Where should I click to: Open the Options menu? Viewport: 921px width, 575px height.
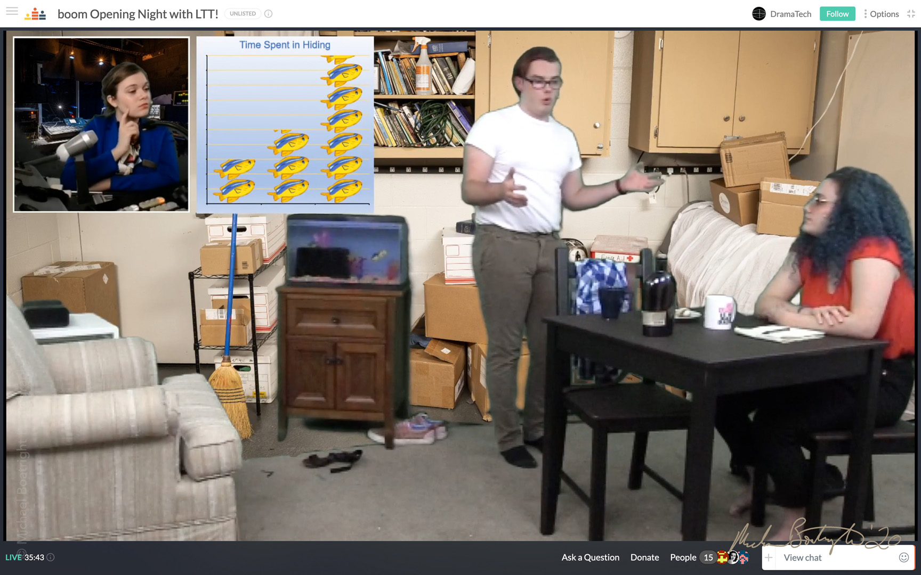click(x=881, y=14)
